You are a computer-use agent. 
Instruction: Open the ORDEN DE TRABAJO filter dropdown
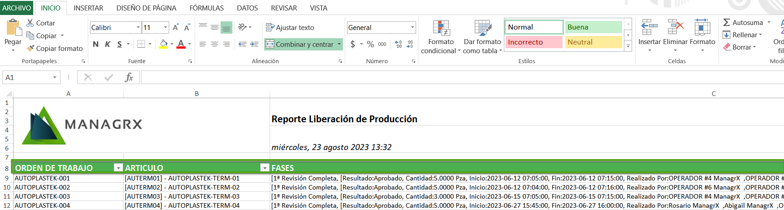118,168
